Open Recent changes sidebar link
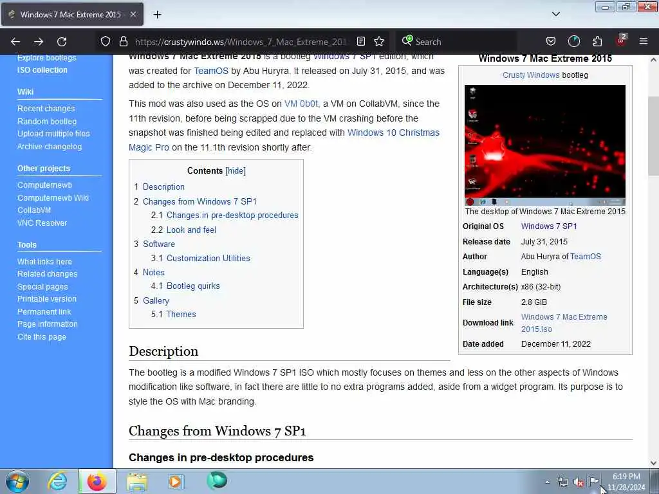This screenshot has width=659, height=494. 46,108
